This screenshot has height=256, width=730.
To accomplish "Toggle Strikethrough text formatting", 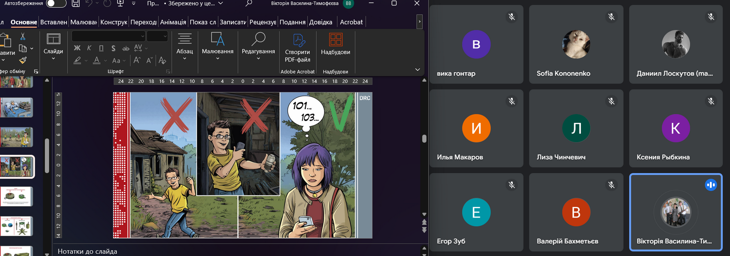I will point(126,48).
